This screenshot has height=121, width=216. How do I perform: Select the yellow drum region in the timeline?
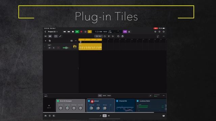point(90,47)
